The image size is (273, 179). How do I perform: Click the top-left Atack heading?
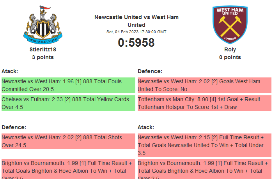(x=10, y=71)
